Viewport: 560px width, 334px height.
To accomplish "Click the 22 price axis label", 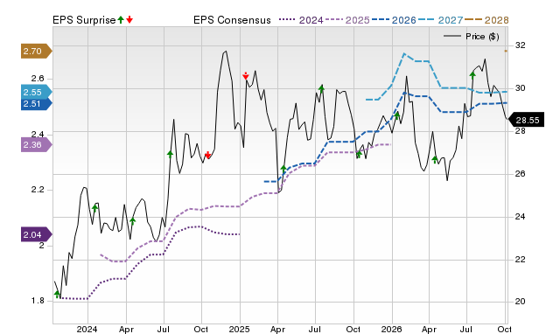I will point(521,260).
